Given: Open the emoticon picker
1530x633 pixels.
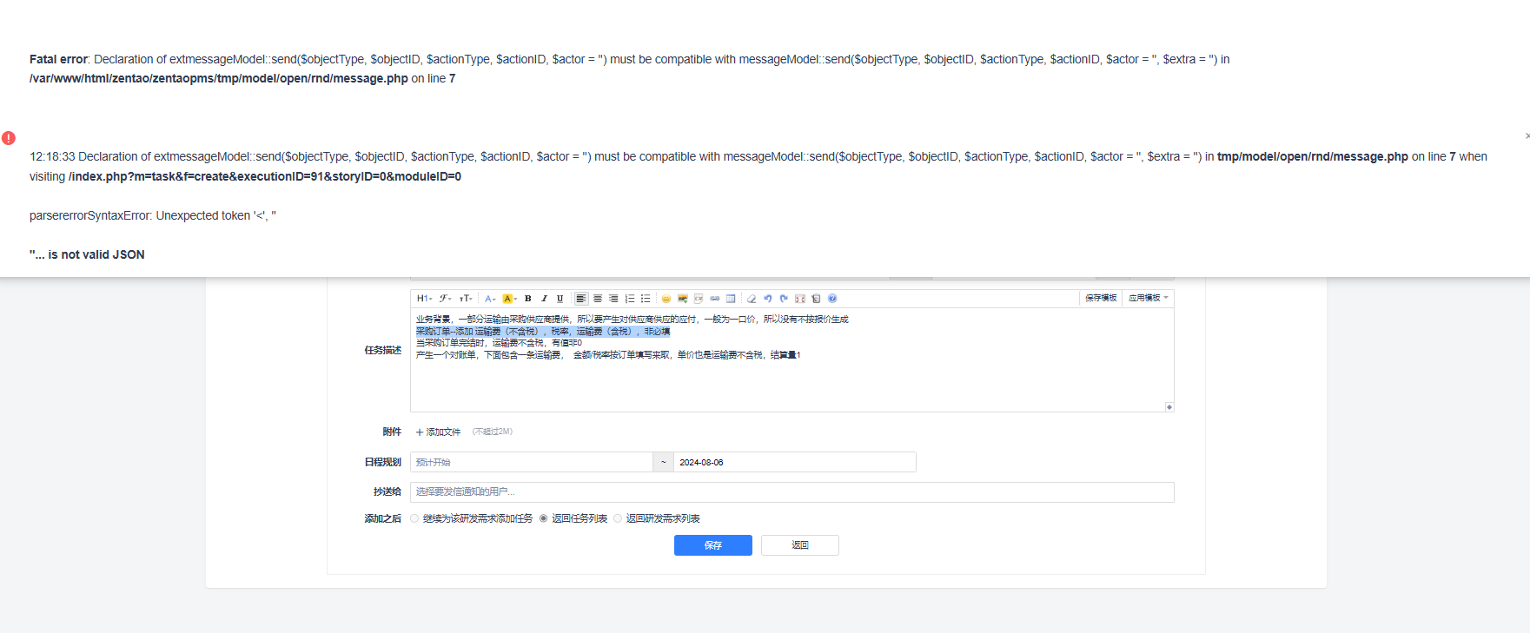Looking at the screenshot, I should pyautogui.click(x=666, y=299).
